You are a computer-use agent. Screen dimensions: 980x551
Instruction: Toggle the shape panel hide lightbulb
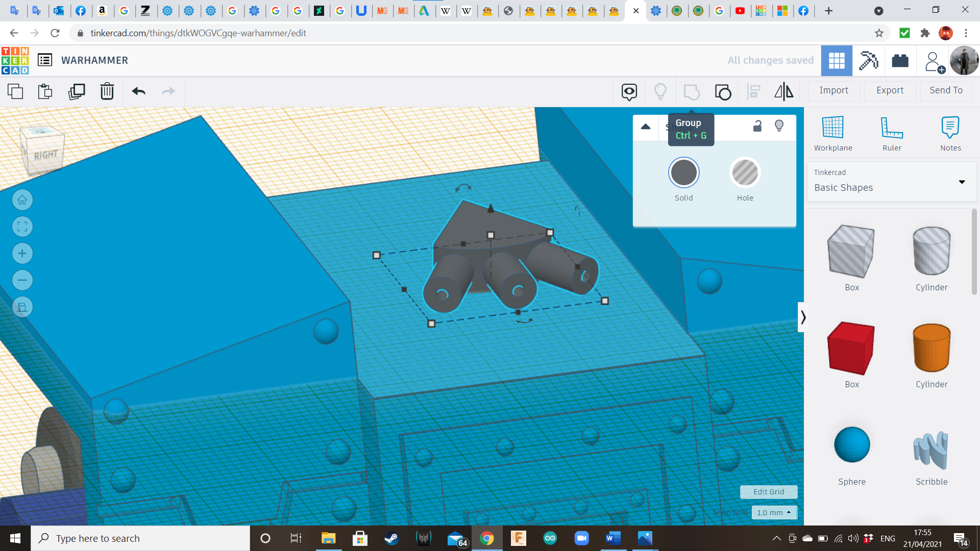pos(779,126)
